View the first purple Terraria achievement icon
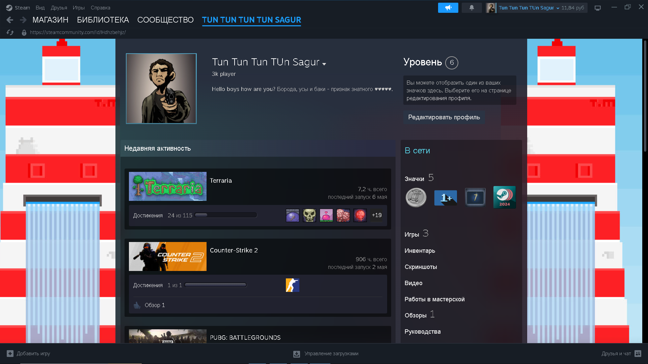The image size is (648, 364). [293, 215]
